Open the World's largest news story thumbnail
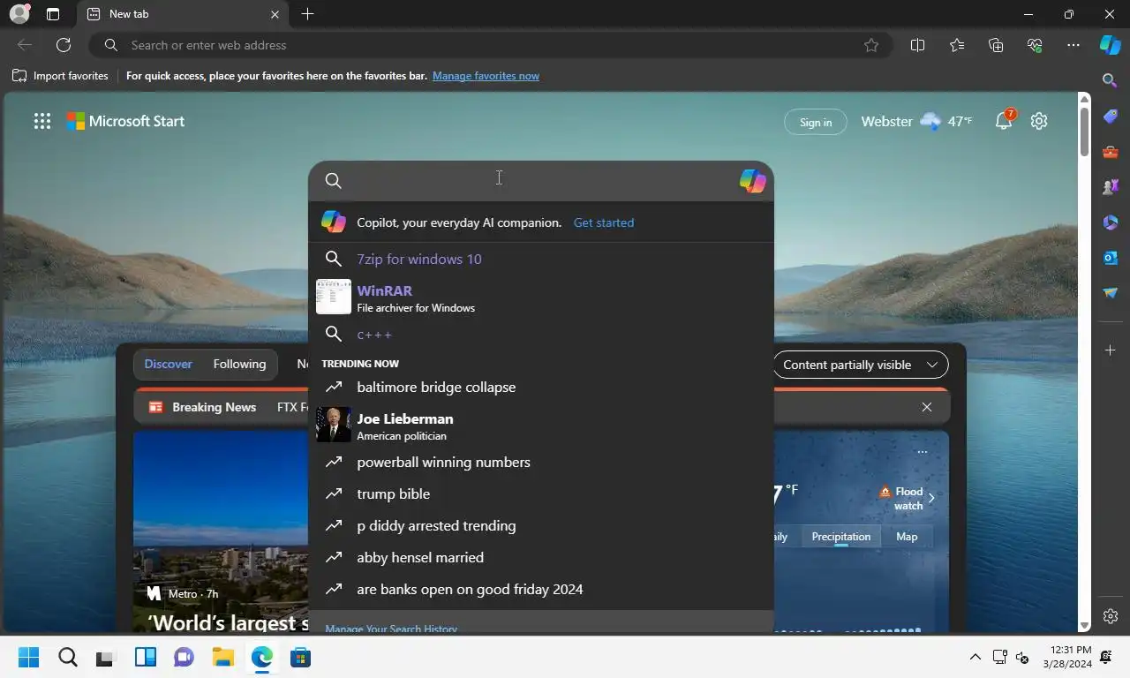 (x=221, y=531)
